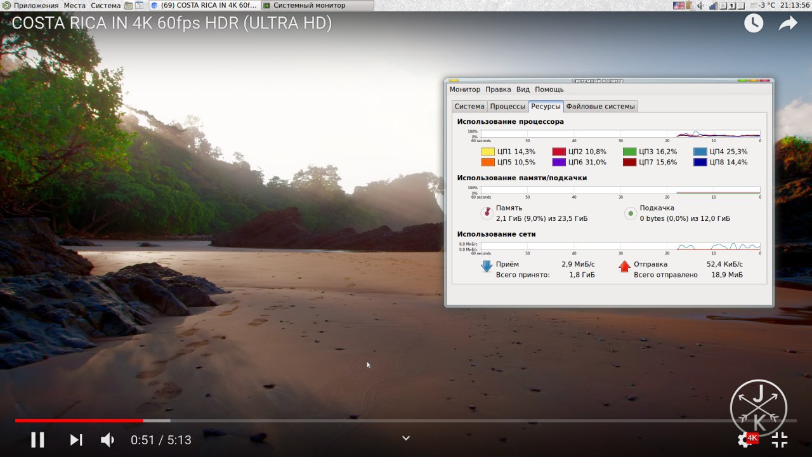Viewport: 812px width, 457px height.
Task: Click the network usage history graph
Action: pos(620,246)
